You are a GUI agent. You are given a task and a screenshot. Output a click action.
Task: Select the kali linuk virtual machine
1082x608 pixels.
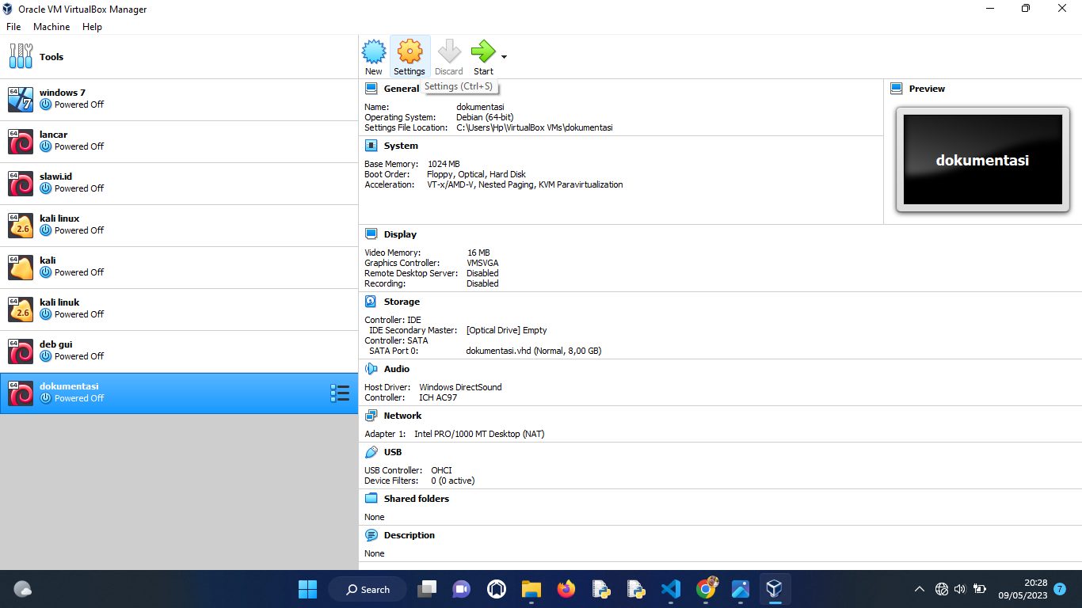click(x=179, y=310)
